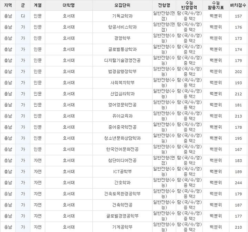Screen dimensions: 248x232
Task: Click score 167 for 한국언어문화전공
Action: coord(238,149)
